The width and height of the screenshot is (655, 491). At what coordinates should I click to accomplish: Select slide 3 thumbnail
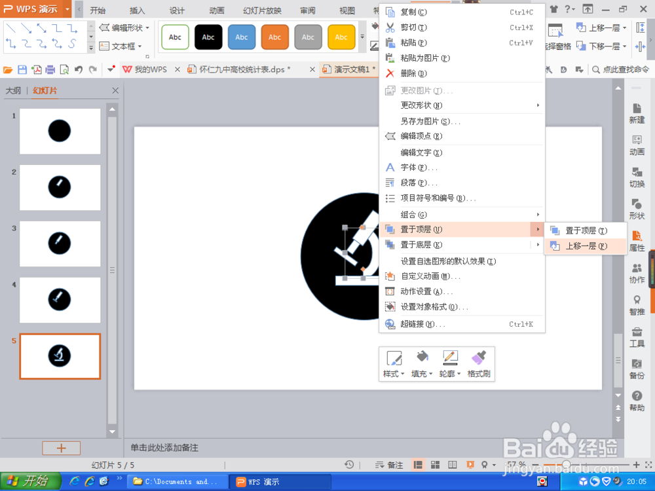tap(60, 244)
